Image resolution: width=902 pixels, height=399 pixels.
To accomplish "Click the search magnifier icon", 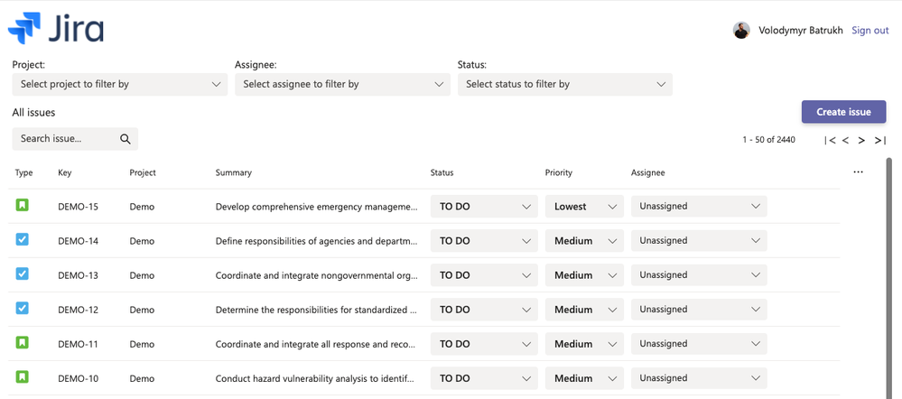I will [x=126, y=139].
